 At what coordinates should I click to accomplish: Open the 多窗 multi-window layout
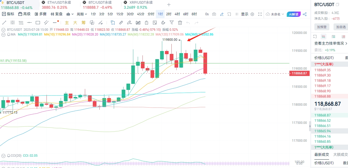pos(41,14)
